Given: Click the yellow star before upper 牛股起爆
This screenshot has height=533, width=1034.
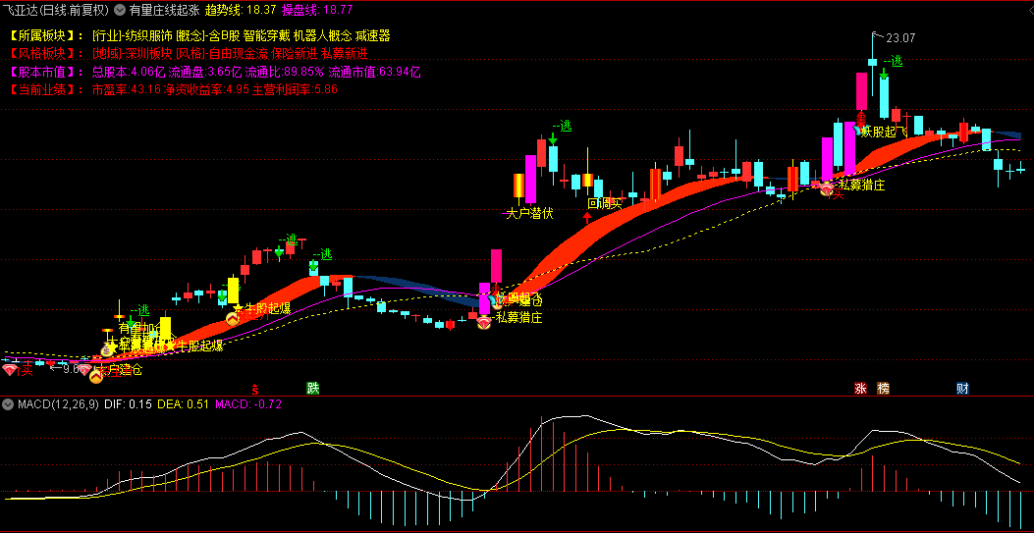Looking at the screenshot, I should 238,307.
